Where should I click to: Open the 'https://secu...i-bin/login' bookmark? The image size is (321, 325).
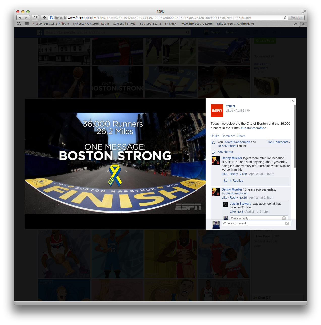[51, 24]
